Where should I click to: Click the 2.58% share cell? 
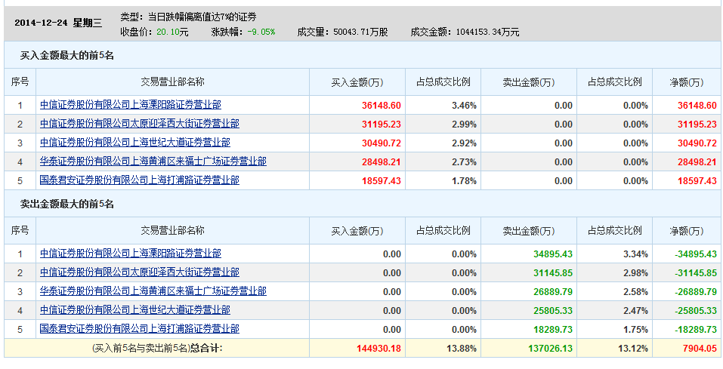pos(635,292)
